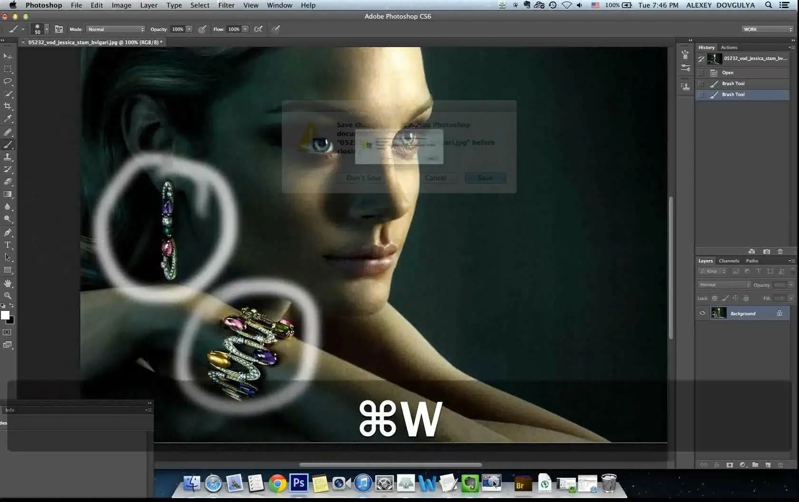Open the brush Opacity slider dropdown
The height and width of the screenshot is (502, 799).
(x=189, y=29)
